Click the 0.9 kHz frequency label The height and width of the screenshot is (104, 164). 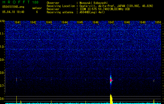click(x=2, y=60)
